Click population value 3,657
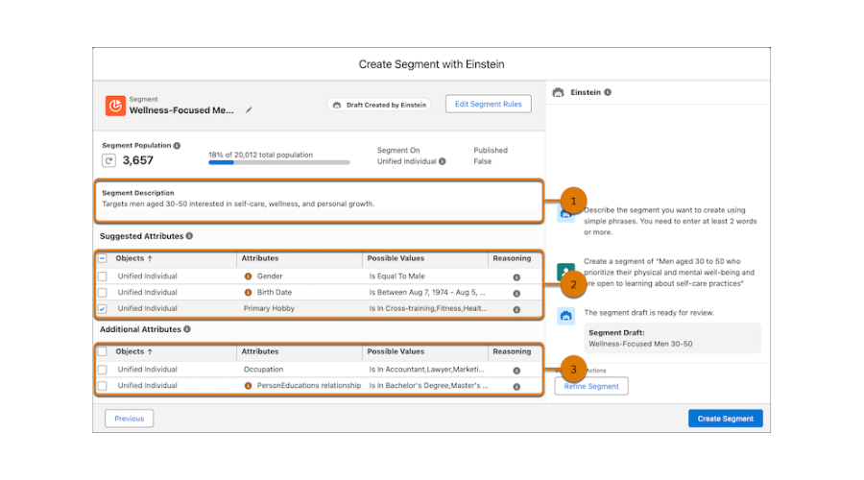 coord(137,160)
